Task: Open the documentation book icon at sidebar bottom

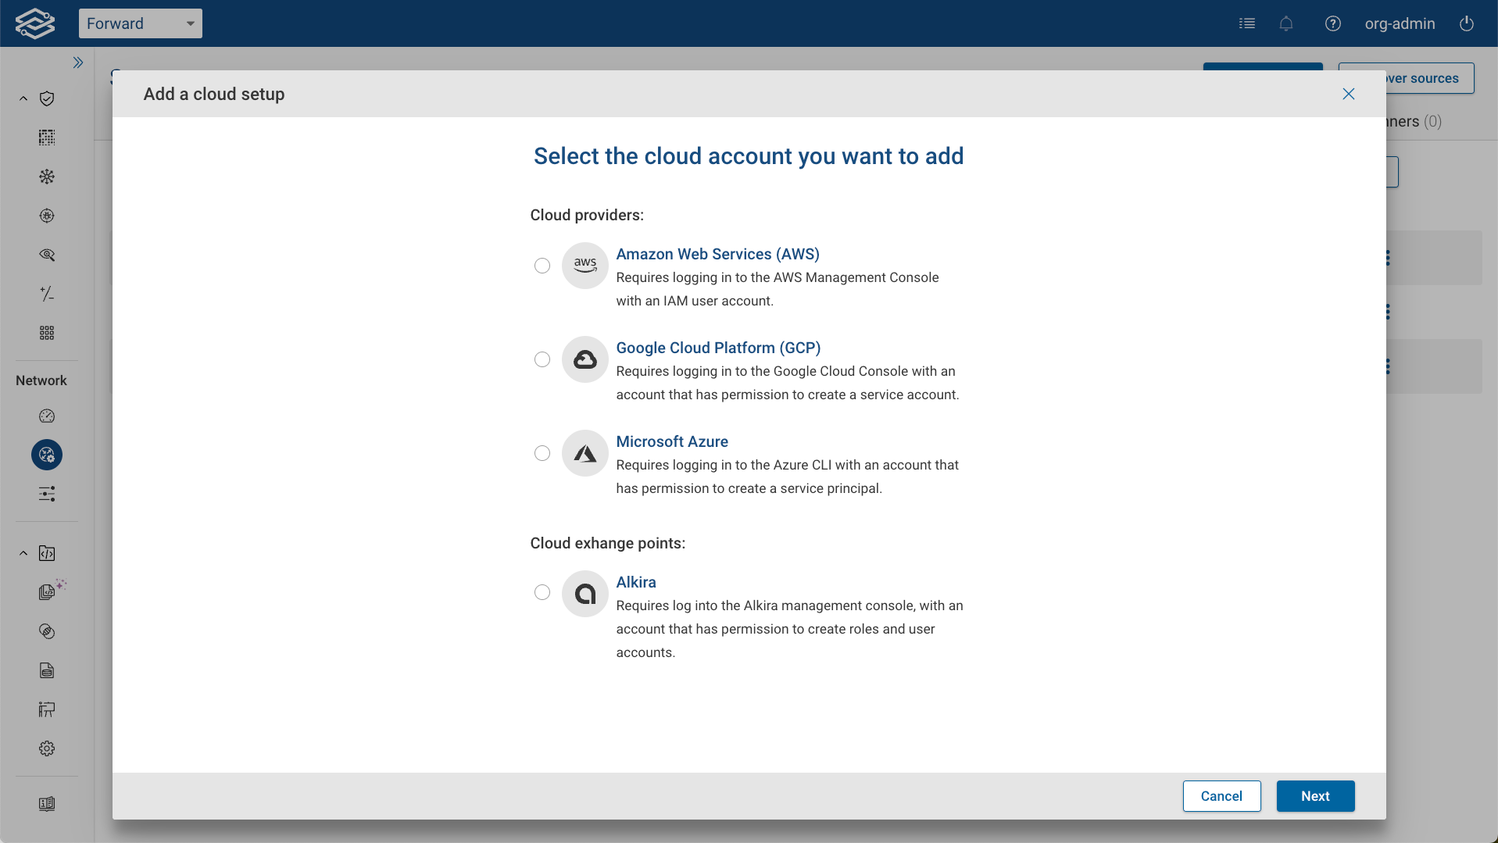Action: tap(46, 803)
